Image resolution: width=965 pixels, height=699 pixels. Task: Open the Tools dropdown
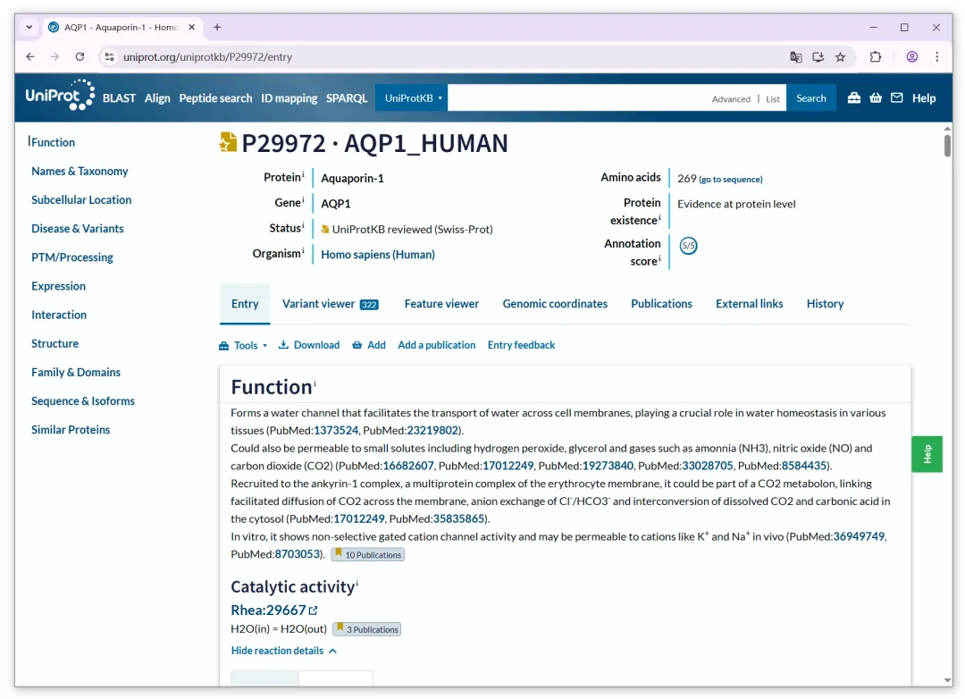click(x=244, y=346)
